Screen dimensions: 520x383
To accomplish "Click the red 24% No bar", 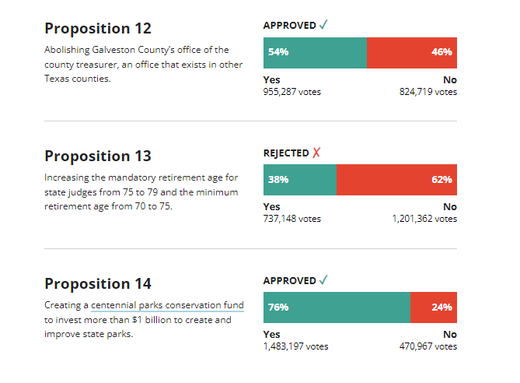I will point(433,307).
